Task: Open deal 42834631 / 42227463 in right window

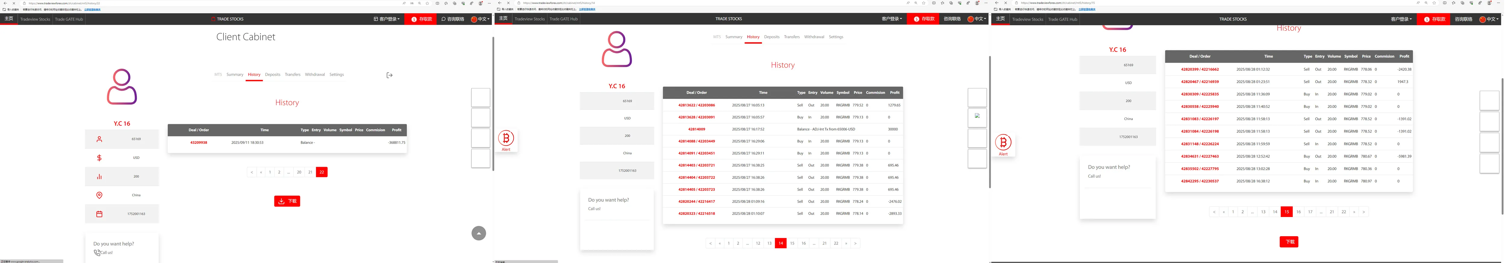Action: point(1200,156)
